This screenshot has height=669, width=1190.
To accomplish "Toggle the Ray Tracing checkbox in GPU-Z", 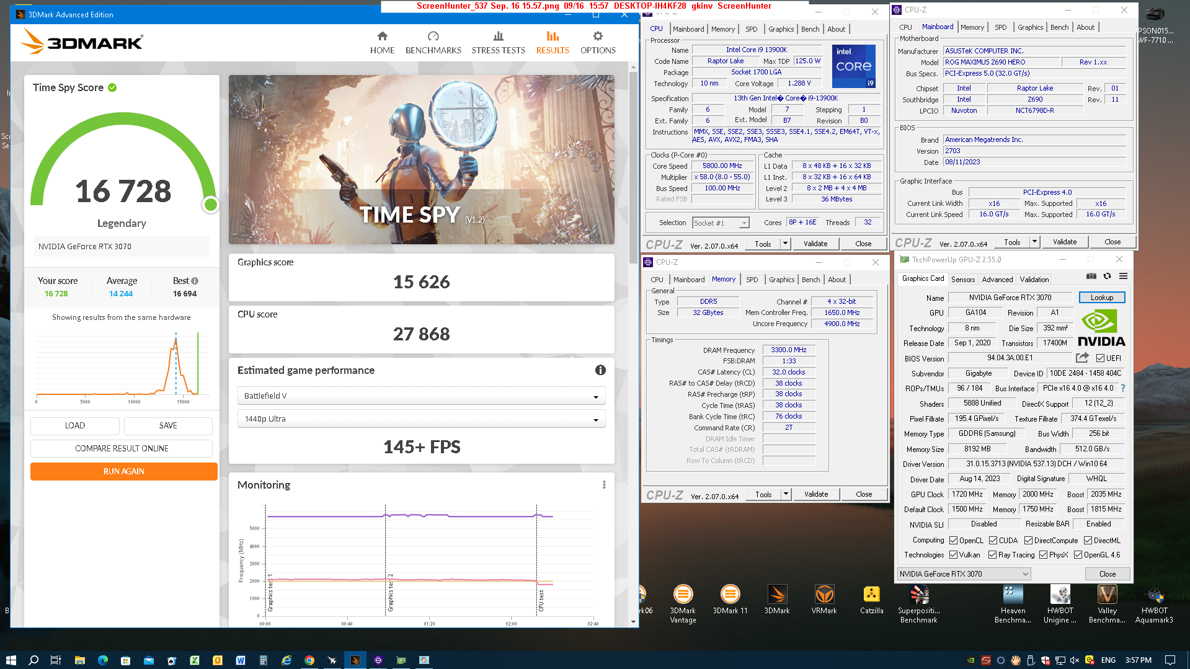I will click(993, 555).
